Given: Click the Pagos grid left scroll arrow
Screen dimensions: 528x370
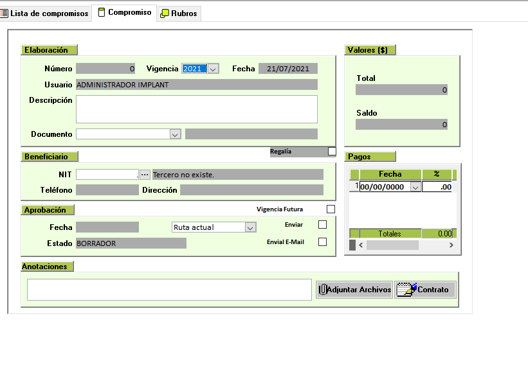Looking at the screenshot, I should pyautogui.click(x=361, y=245).
